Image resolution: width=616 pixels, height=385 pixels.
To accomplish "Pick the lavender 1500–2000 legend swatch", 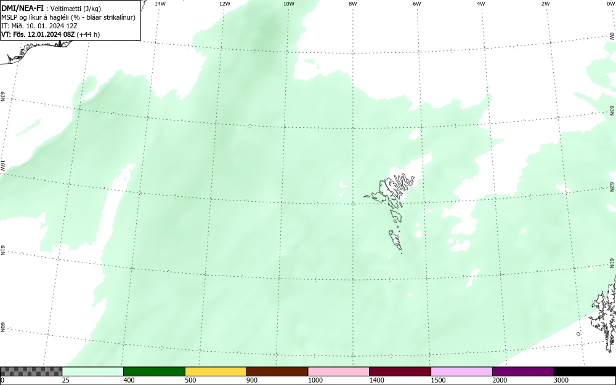I will click(x=461, y=371).
